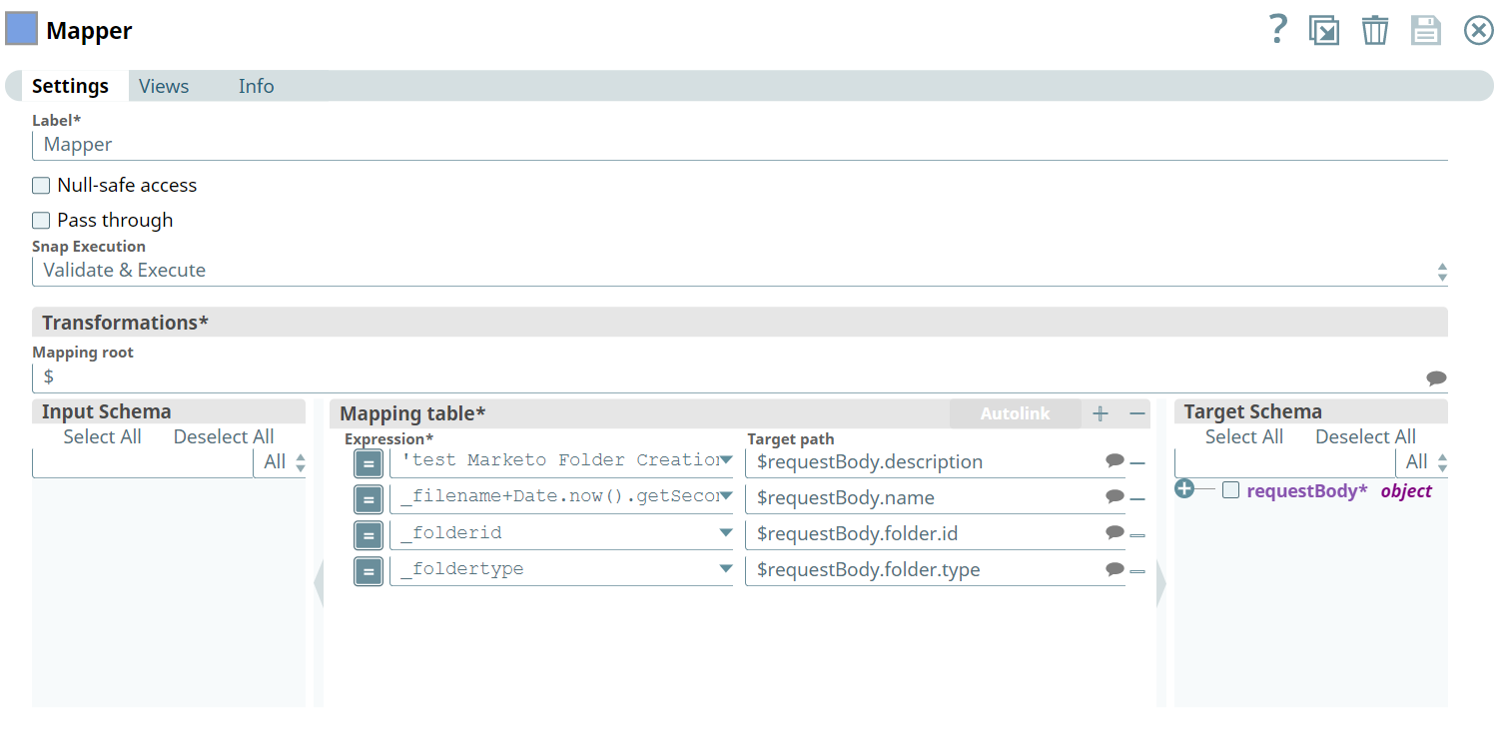
Task: Delete the $requestBody.description mapping row
Action: click(x=1136, y=463)
